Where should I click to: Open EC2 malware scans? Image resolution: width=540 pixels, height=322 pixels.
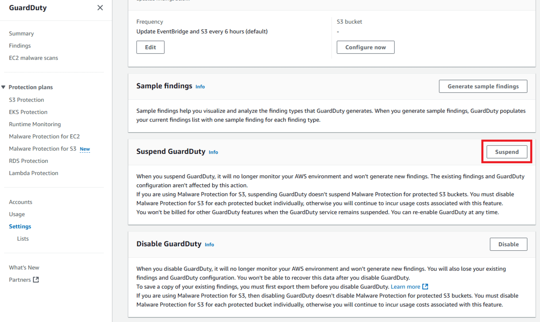(x=33, y=57)
